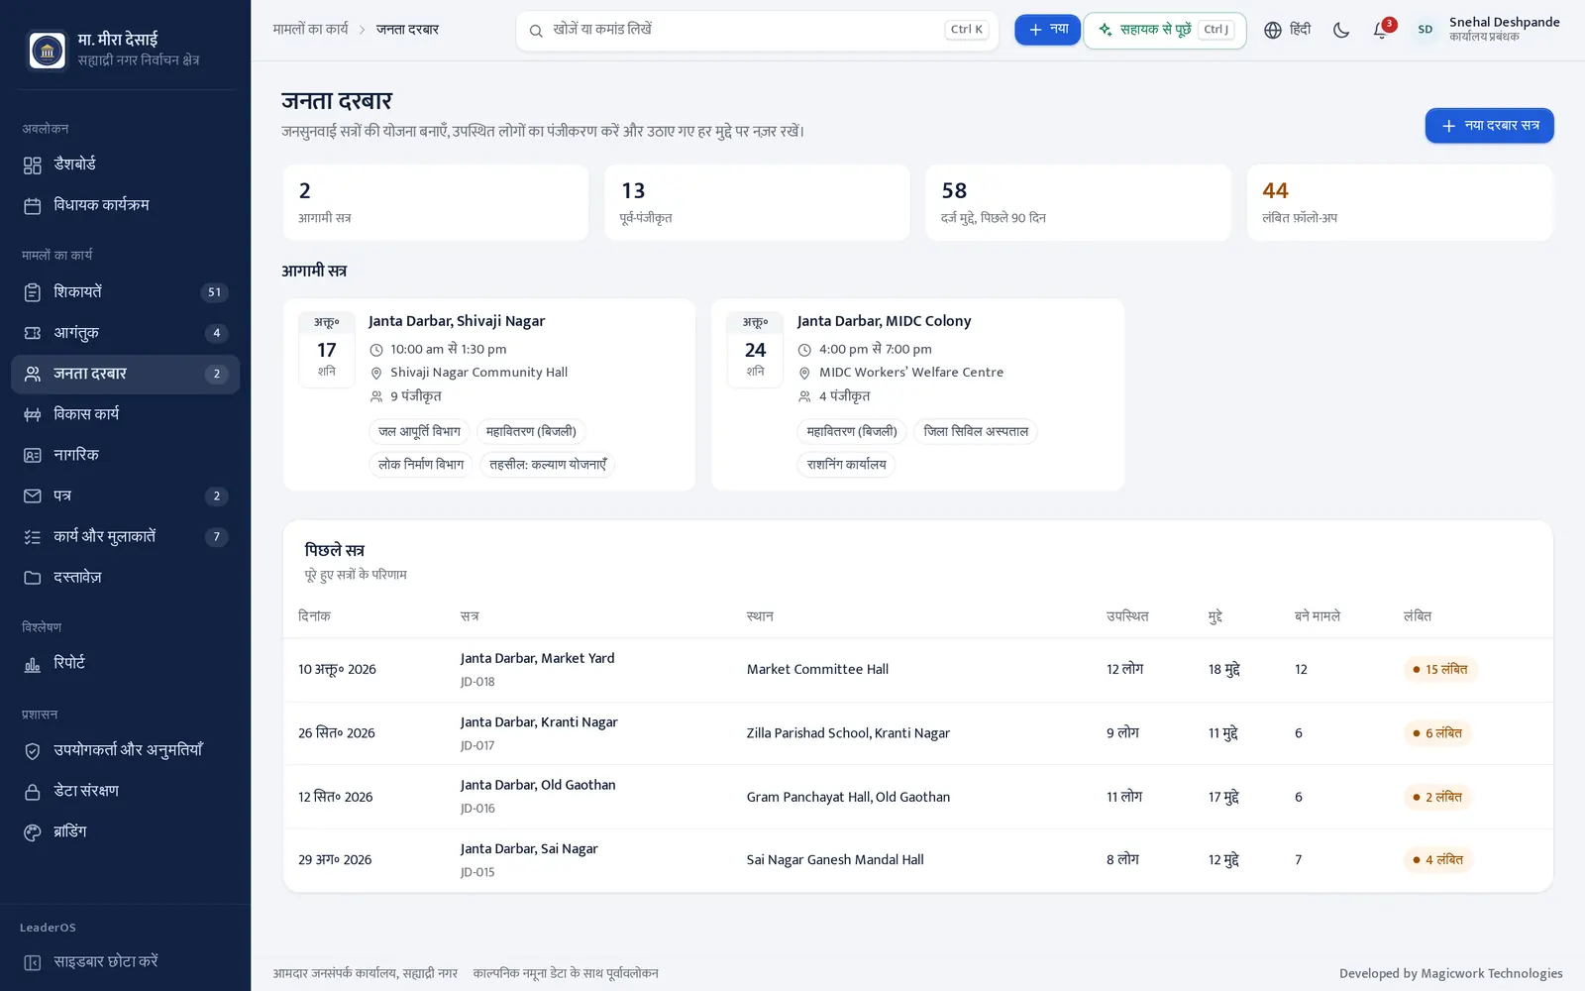The image size is (1585, 991).
Task: Open विकास कार्य sidebar icon
Action: pyautogui.click(x=33, y=414)
